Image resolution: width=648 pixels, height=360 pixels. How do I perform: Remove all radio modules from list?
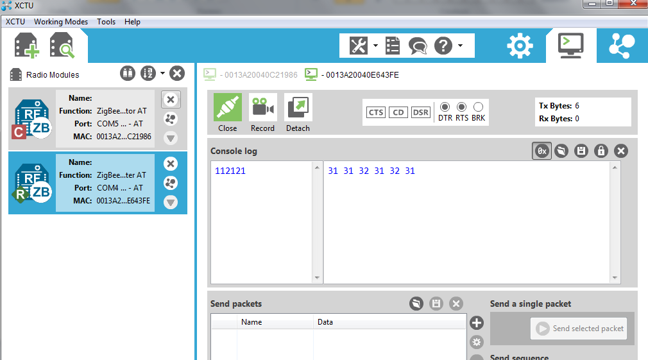click(177, 74)
